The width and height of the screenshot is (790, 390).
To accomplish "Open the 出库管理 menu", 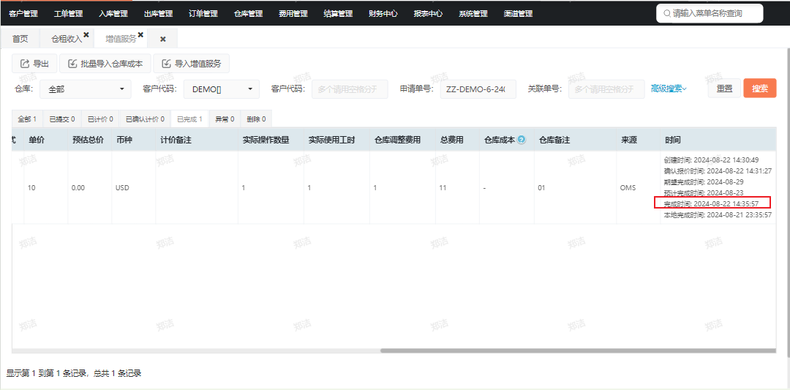I will 158,14.
